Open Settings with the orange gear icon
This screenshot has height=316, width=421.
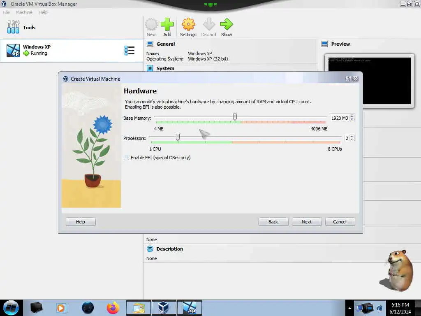(x=188, y=24)
